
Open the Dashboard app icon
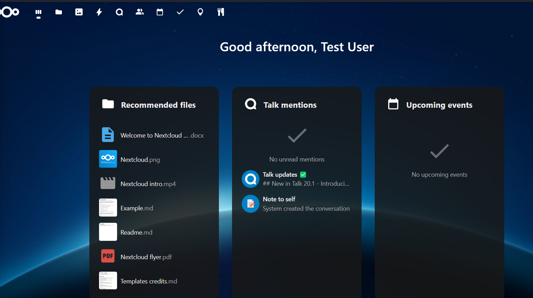[x=38, y=12]
